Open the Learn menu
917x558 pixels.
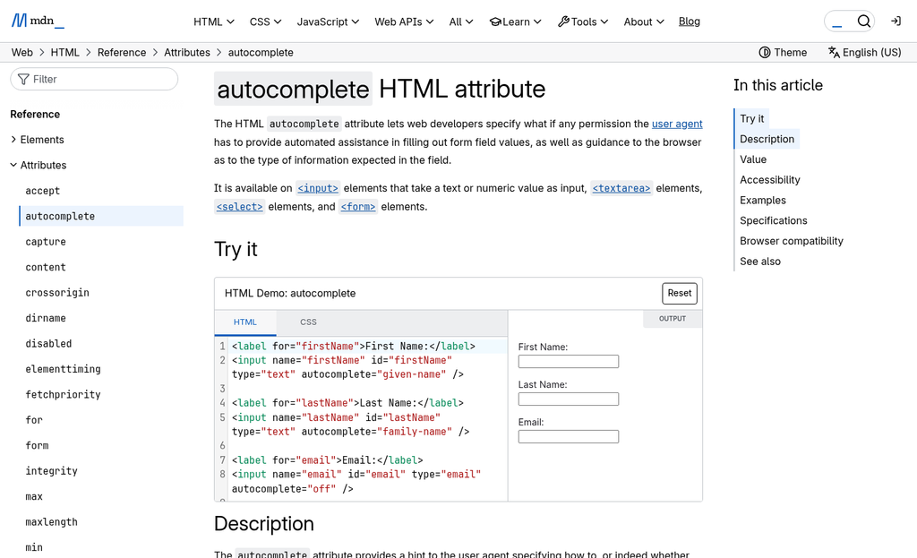515,21
